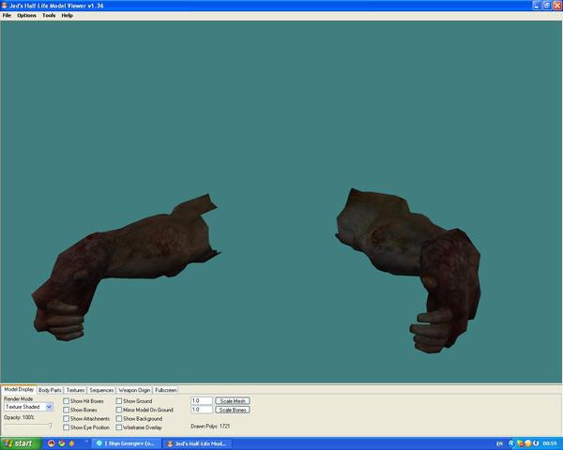This screenshot has width=563, height=450.
Task: Click the white swirl tray icon
Action: click(536, 443)
